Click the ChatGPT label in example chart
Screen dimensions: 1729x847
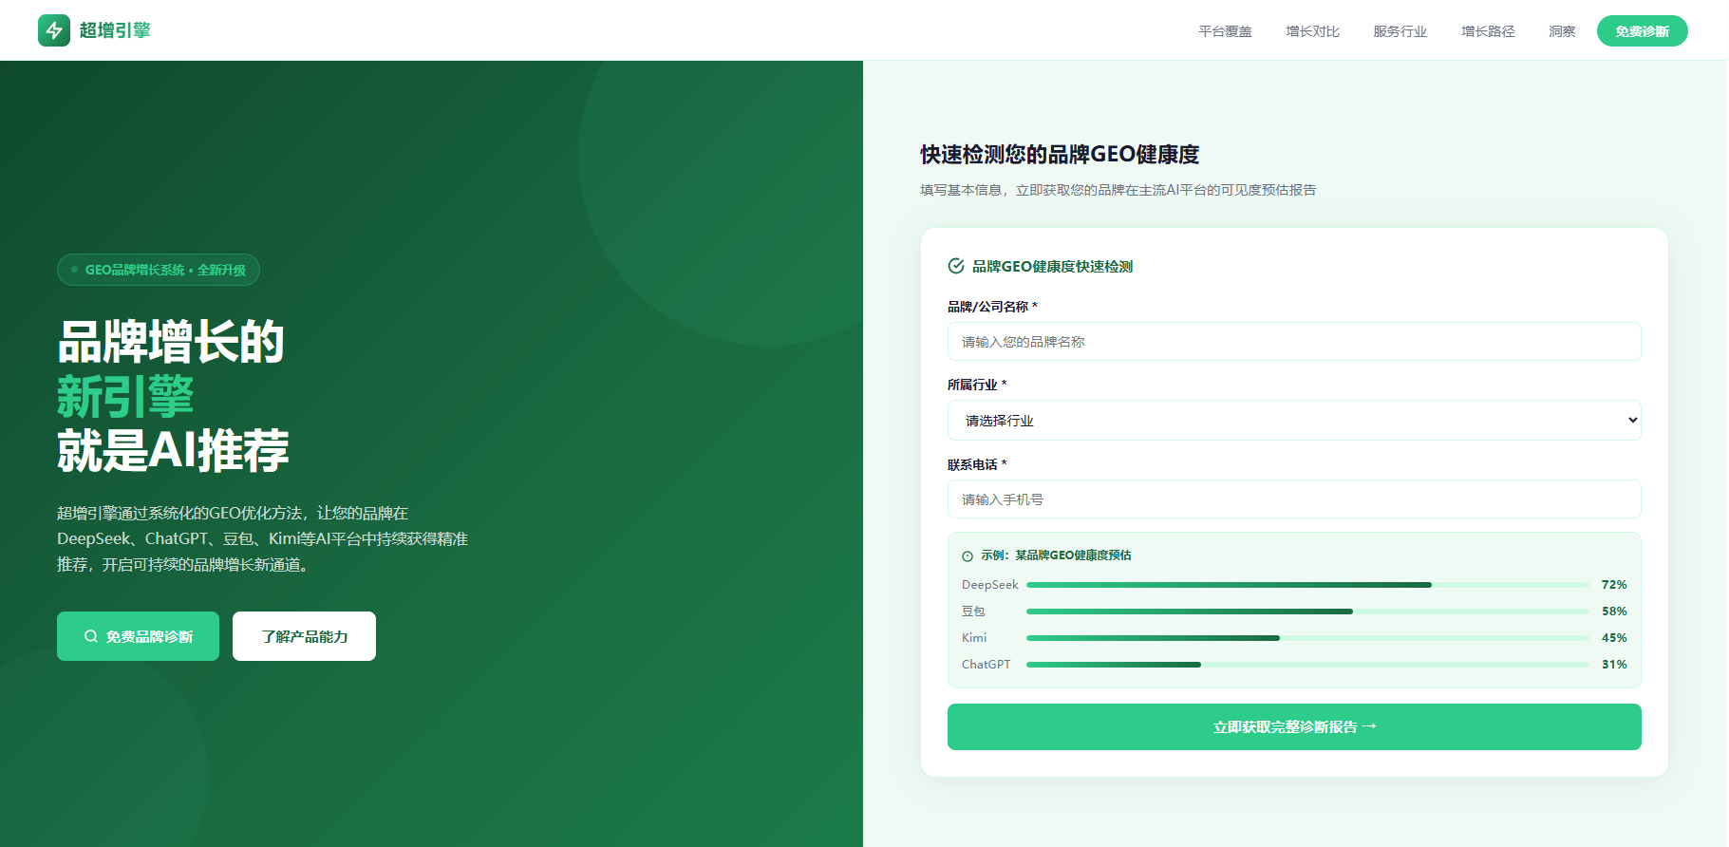pyautogui.click(x=987, y=665)
